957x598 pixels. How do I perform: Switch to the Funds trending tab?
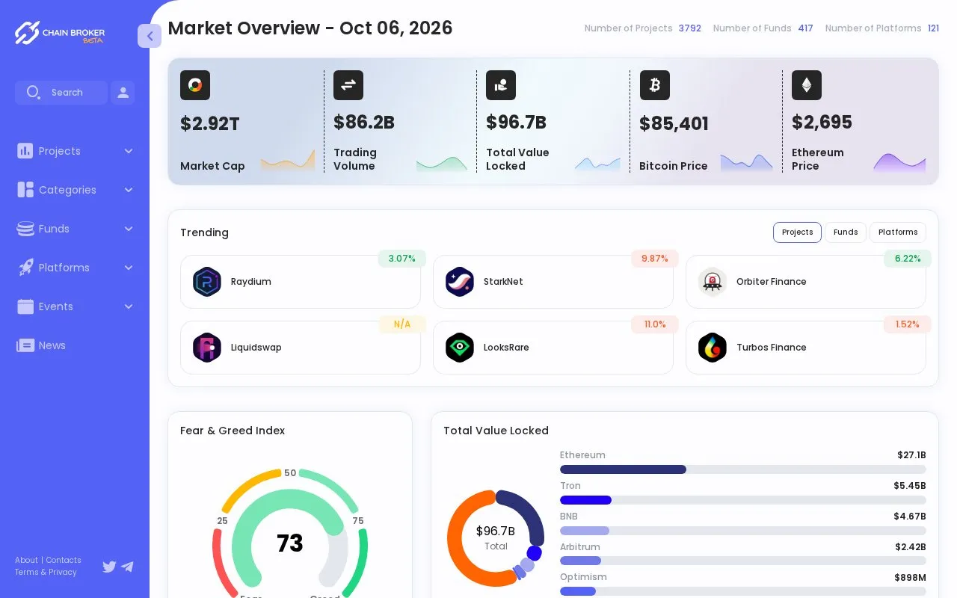[x=846, y=232]
